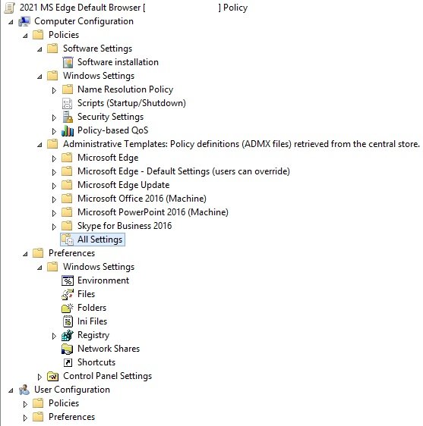Collapse Preferences under Computer Configuration
Viewport: 423px width, 426px height.
(25, 254)
